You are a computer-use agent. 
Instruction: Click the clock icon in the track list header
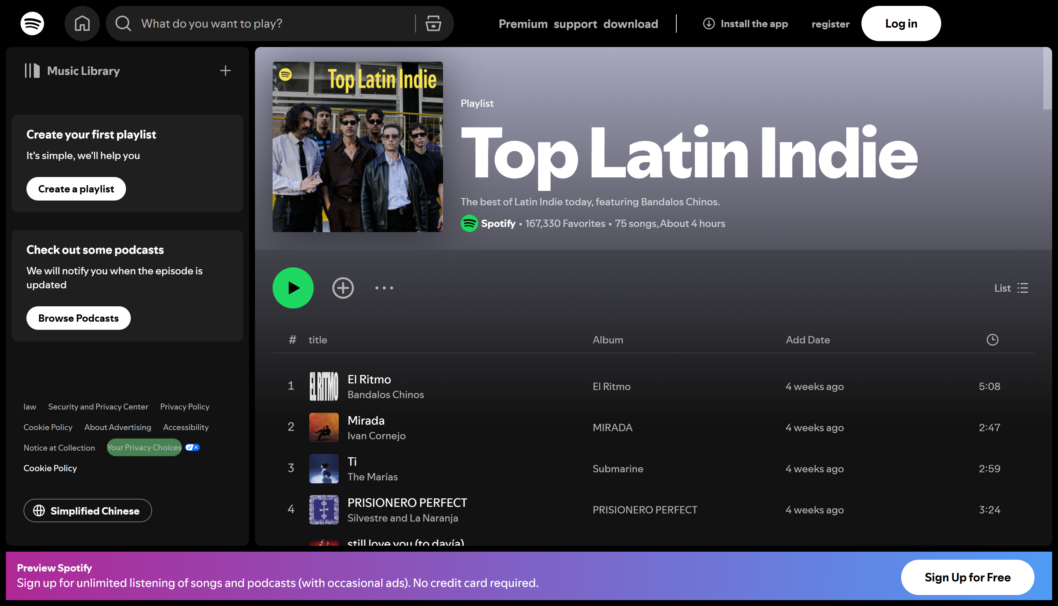(993, 339)
